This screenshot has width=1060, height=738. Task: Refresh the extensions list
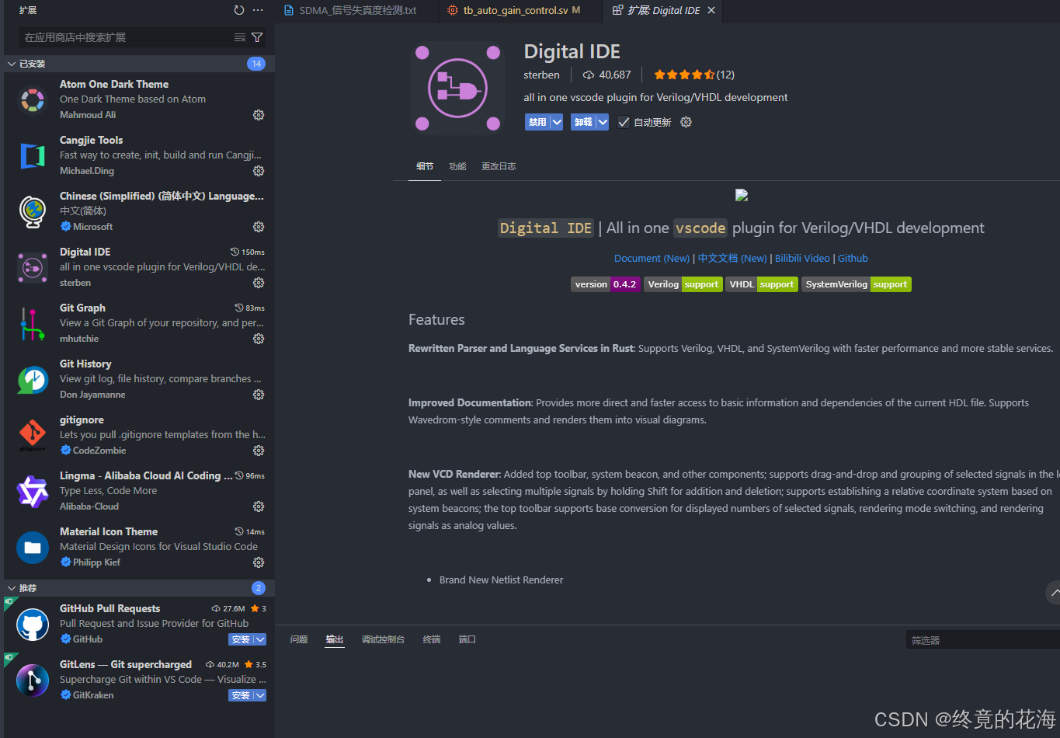(x=239, y=10)
